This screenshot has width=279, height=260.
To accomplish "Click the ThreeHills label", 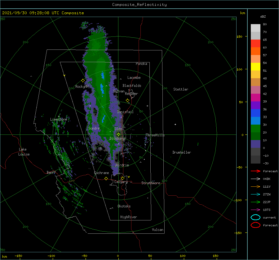I will pos(155,135).
